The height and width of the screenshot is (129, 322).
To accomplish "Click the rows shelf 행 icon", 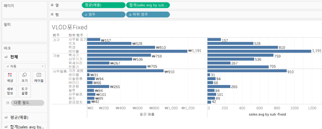I will pos(52,15).
